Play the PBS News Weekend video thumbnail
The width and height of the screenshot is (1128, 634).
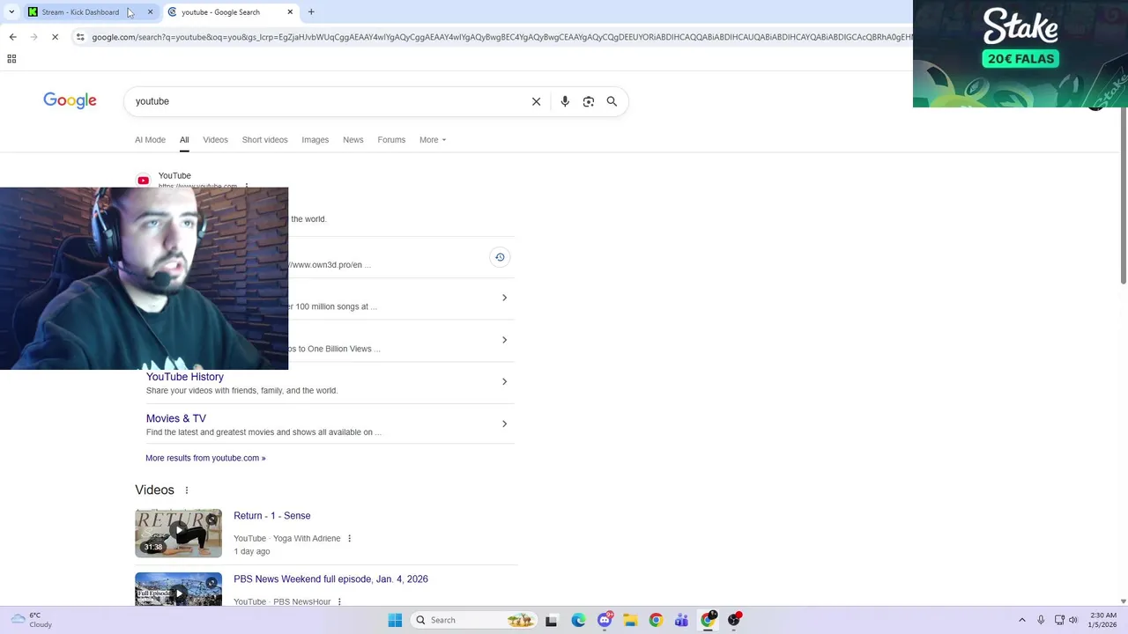178,589
